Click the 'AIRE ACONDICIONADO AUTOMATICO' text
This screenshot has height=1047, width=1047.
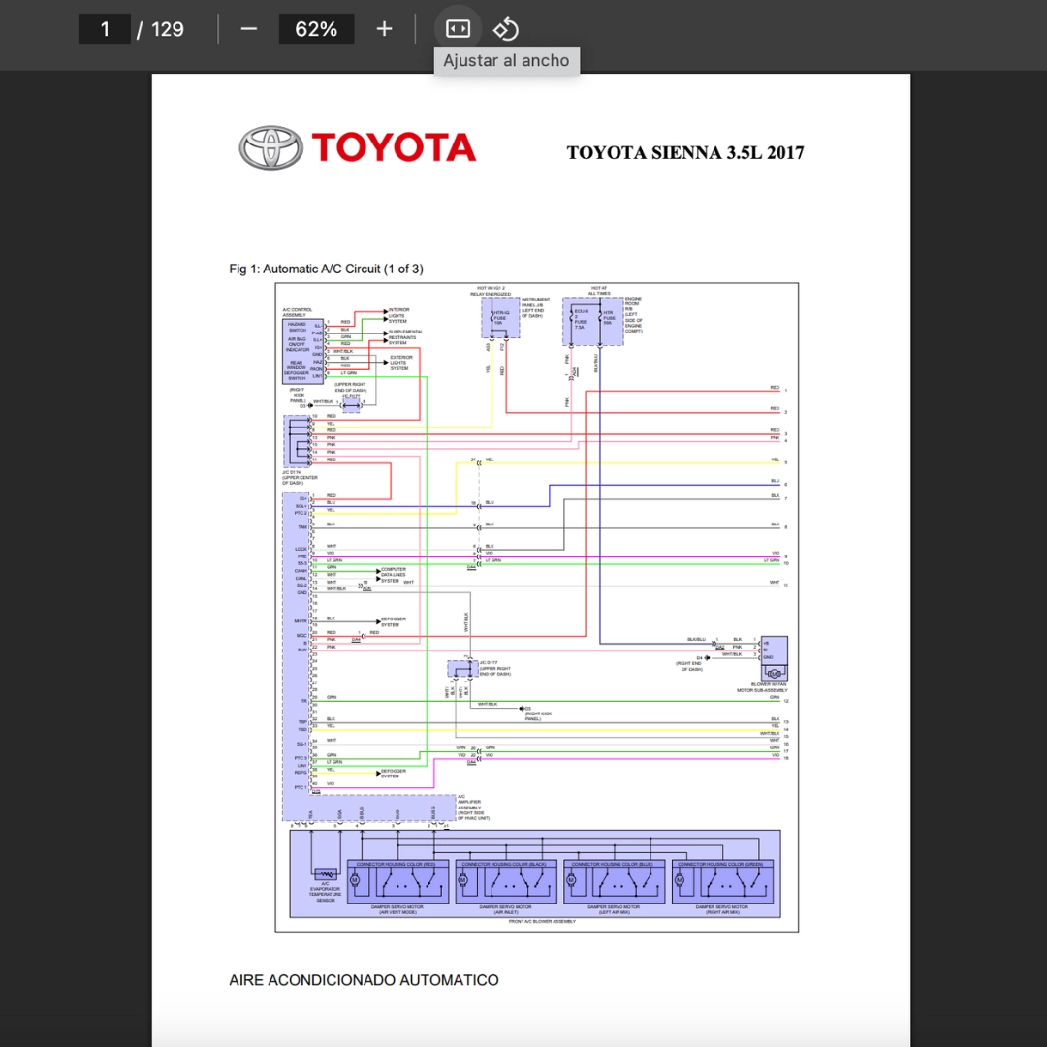[x=364, y=979]
